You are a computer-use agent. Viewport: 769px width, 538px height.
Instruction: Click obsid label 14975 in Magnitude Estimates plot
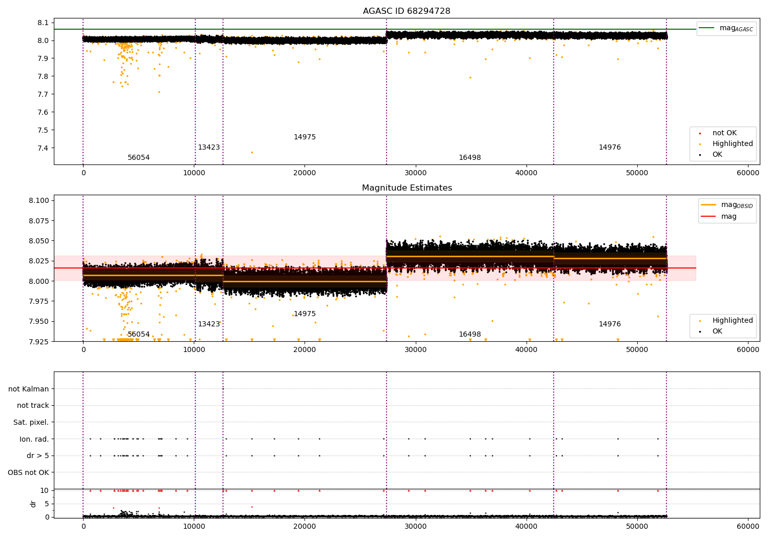[305, 314]
